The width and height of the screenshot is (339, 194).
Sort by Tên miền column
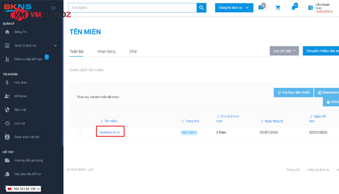pos(108,121)
